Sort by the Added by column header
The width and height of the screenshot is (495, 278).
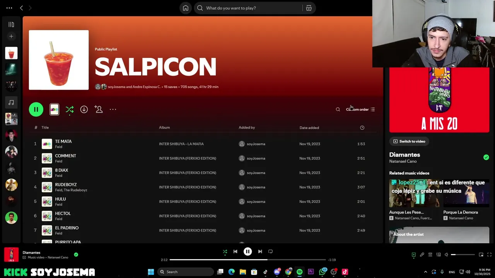[x=247, y=127]
